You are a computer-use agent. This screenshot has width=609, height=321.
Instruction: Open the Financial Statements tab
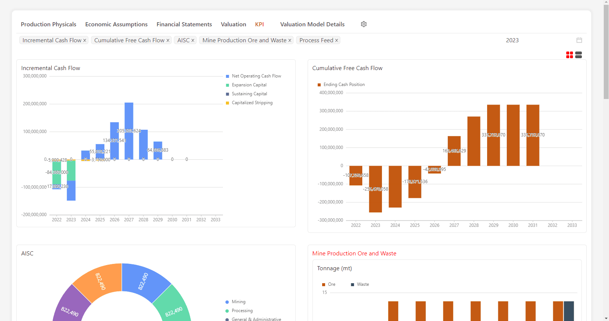point(184,24)
